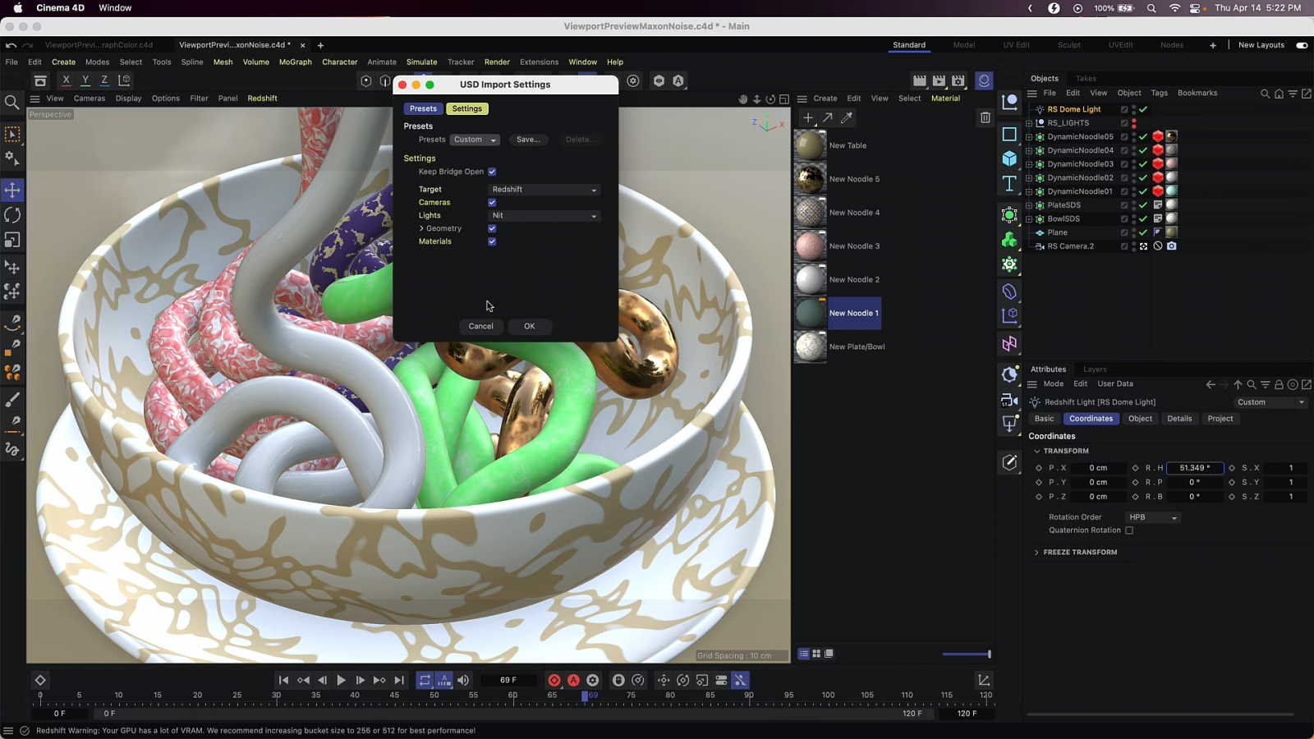Go to start of timeline
1314x739 pixels.
283,681
